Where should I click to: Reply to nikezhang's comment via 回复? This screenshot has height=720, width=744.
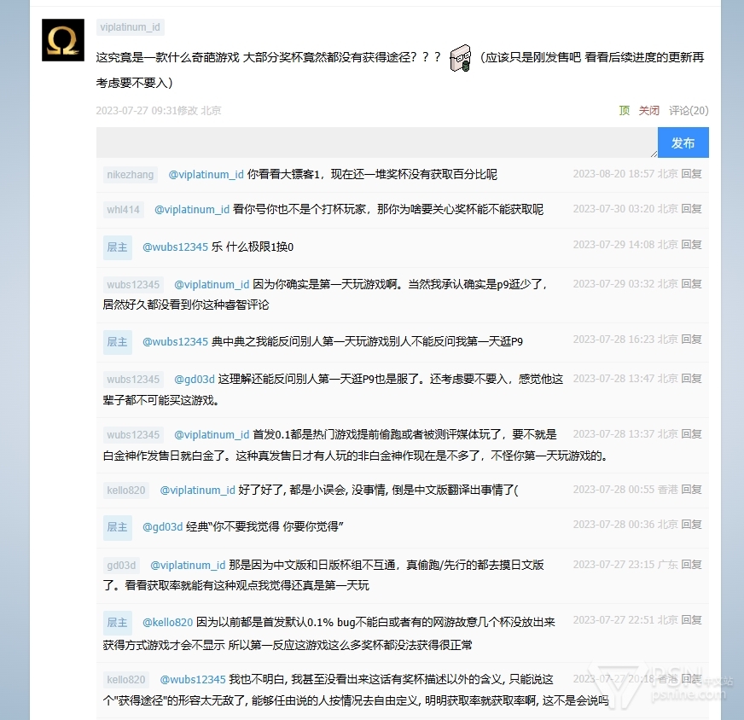pos(691,174)
